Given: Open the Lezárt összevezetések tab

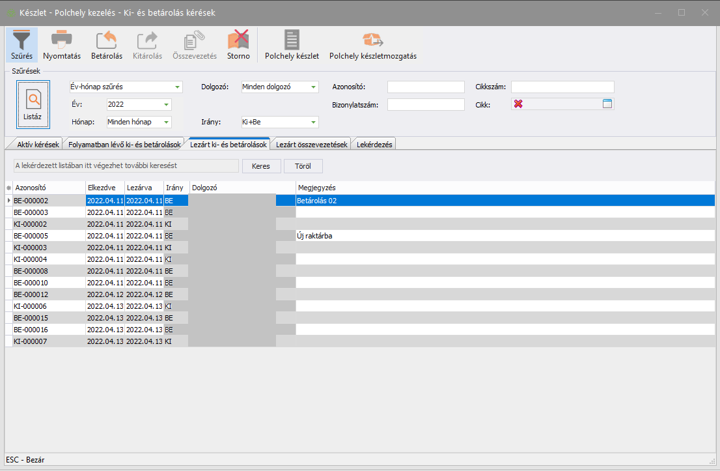Looking at the screenshot, I should point(312,145).
